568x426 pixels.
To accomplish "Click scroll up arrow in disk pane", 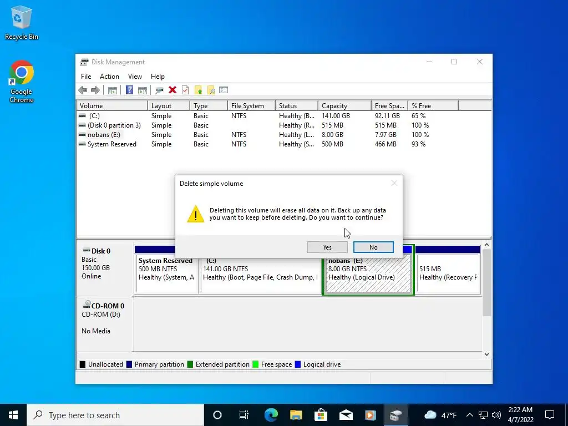I will [487, 245].
